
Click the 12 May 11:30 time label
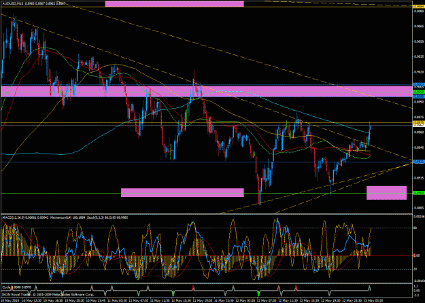click(x=288, y=300)
